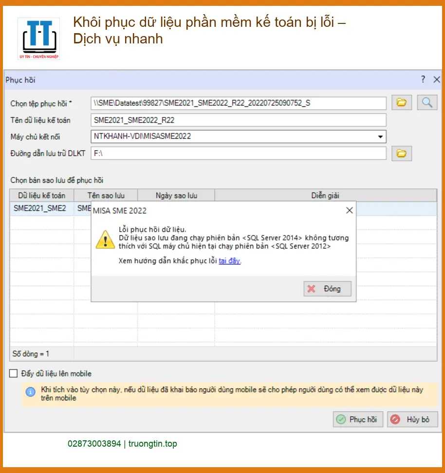Click the Diễn giải column header
445x473 pixels.
[325, 196]
